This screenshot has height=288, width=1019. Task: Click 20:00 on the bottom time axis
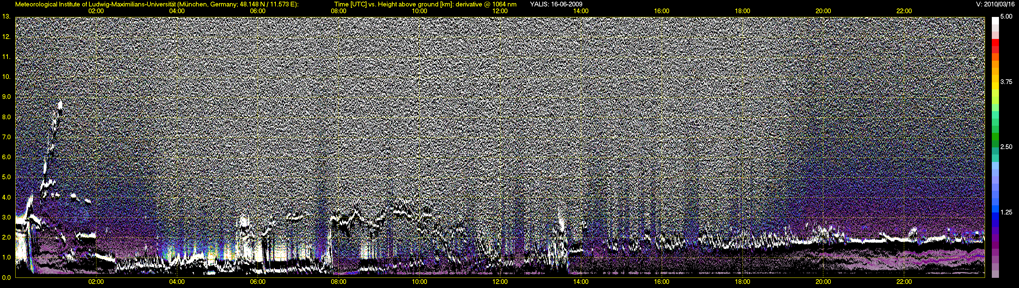(x=823, y=282)
